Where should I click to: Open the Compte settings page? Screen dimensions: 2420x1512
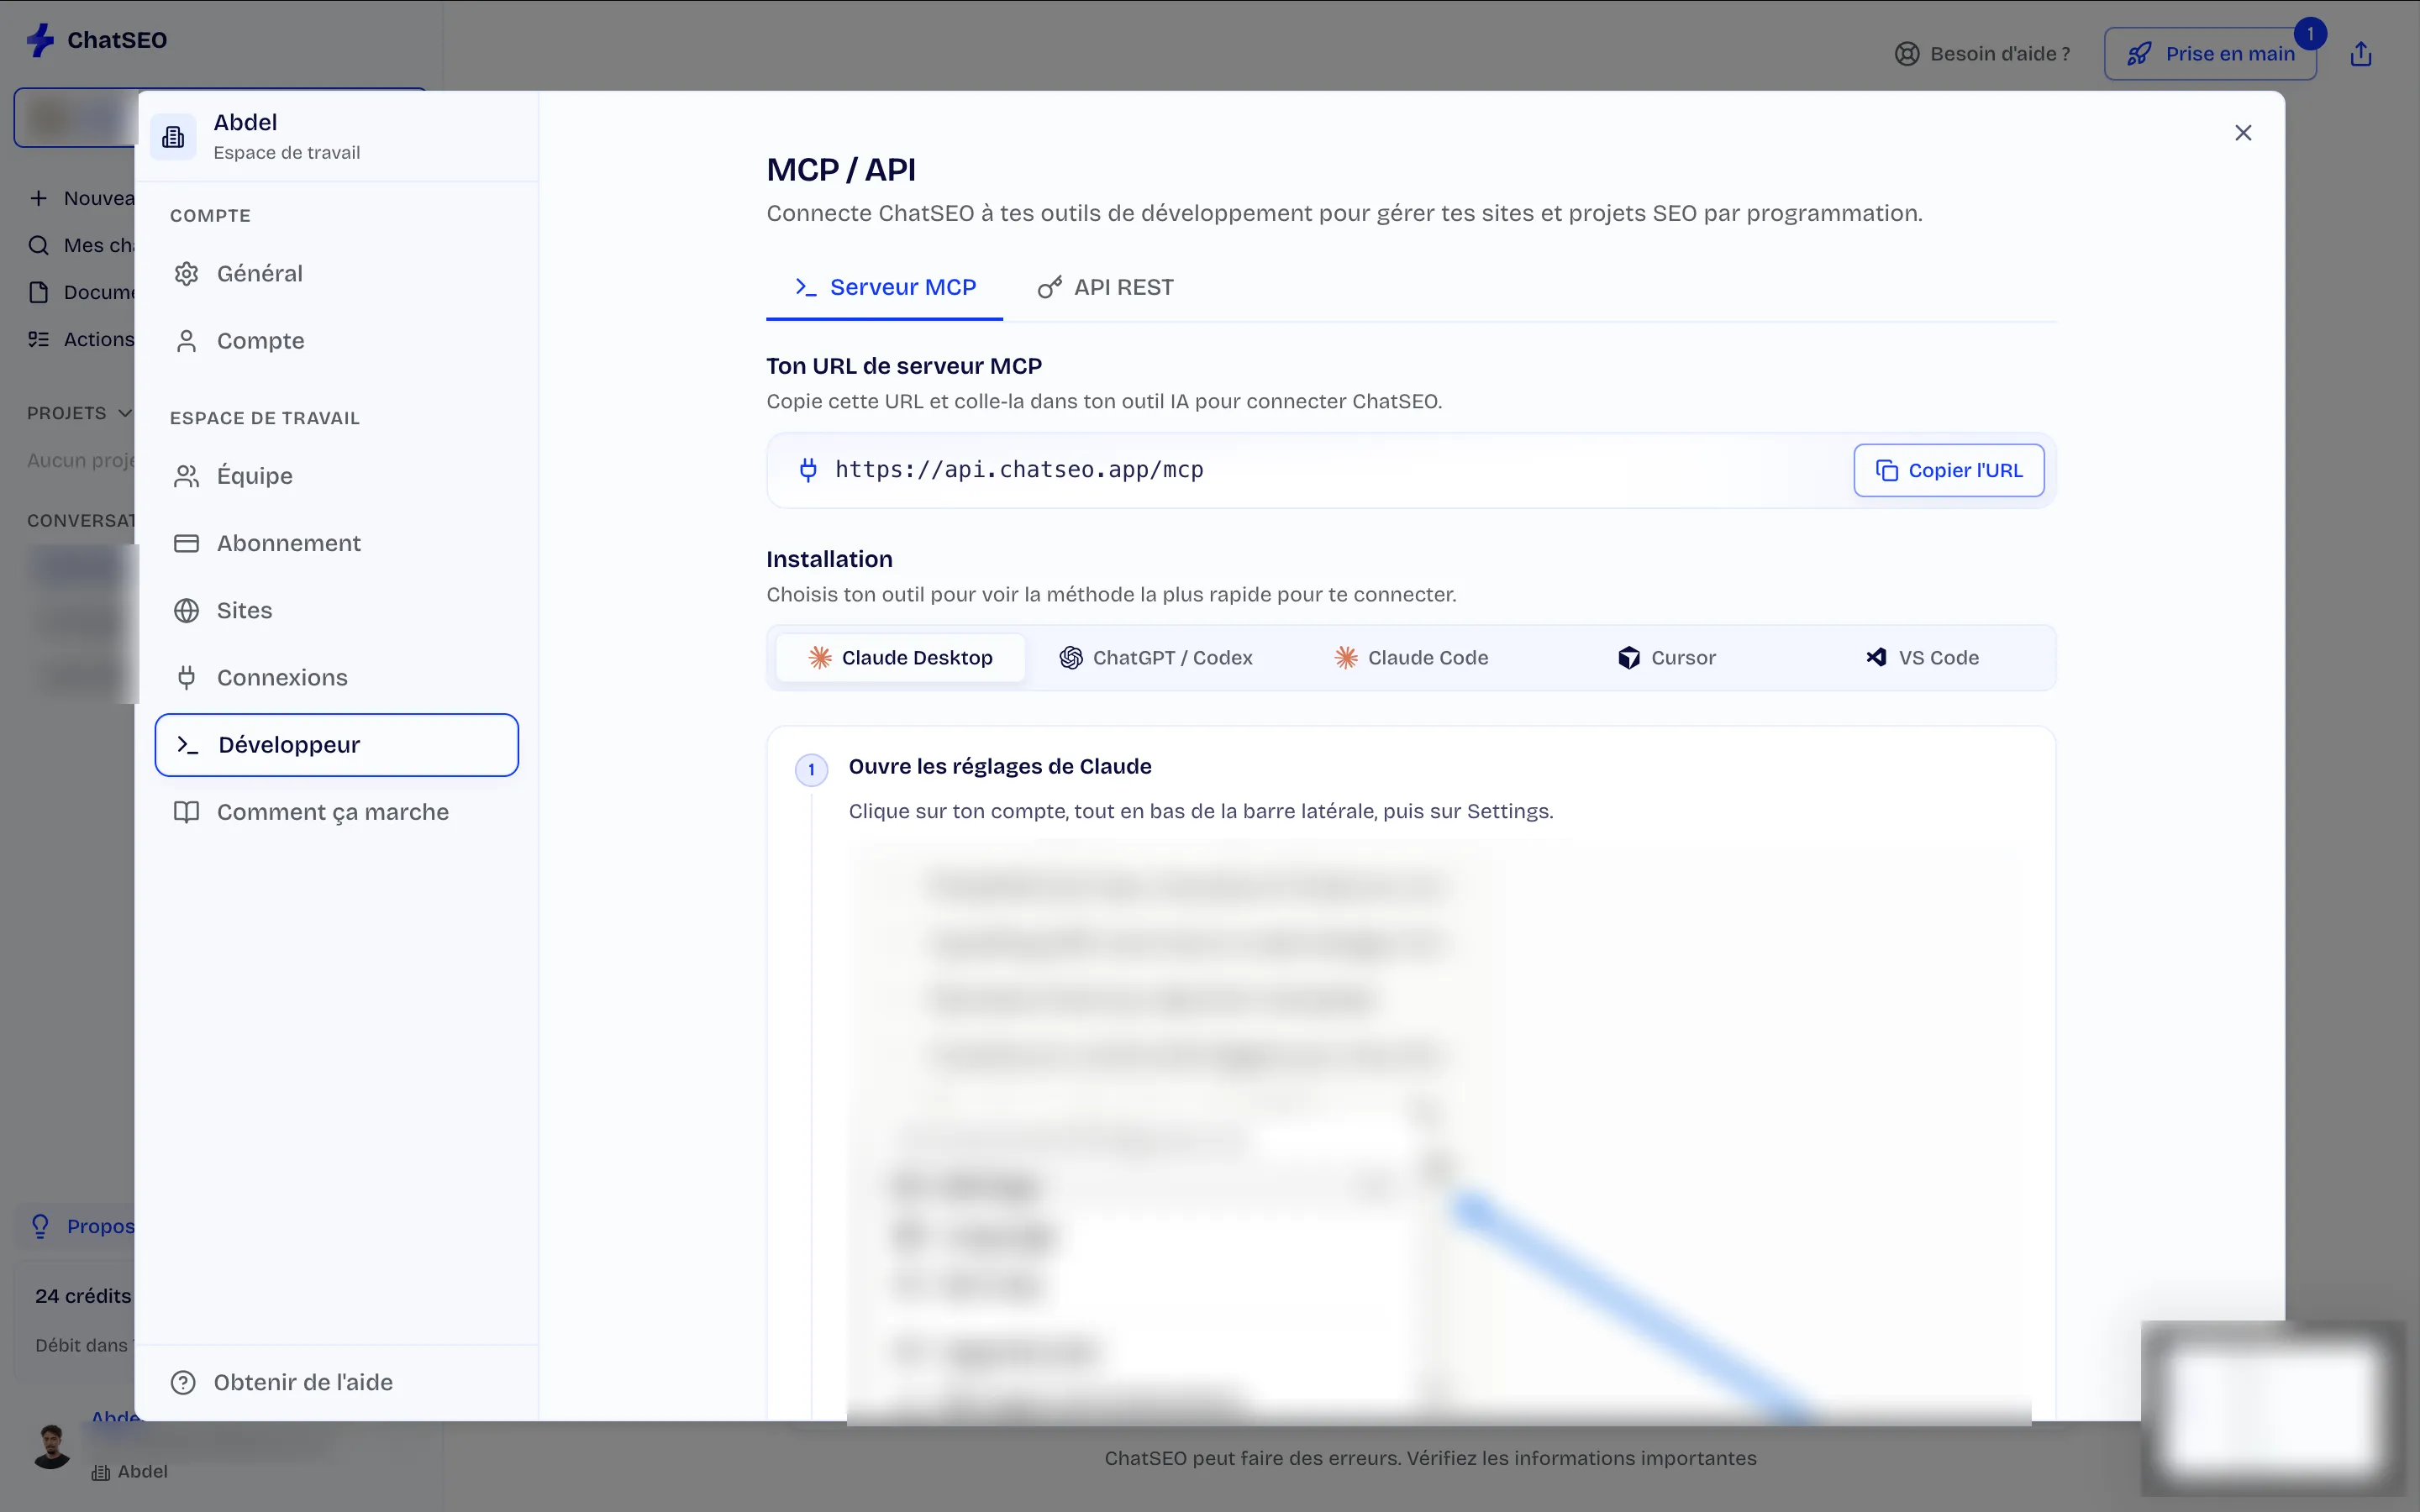pyautogui.click(x=337, y=341)
